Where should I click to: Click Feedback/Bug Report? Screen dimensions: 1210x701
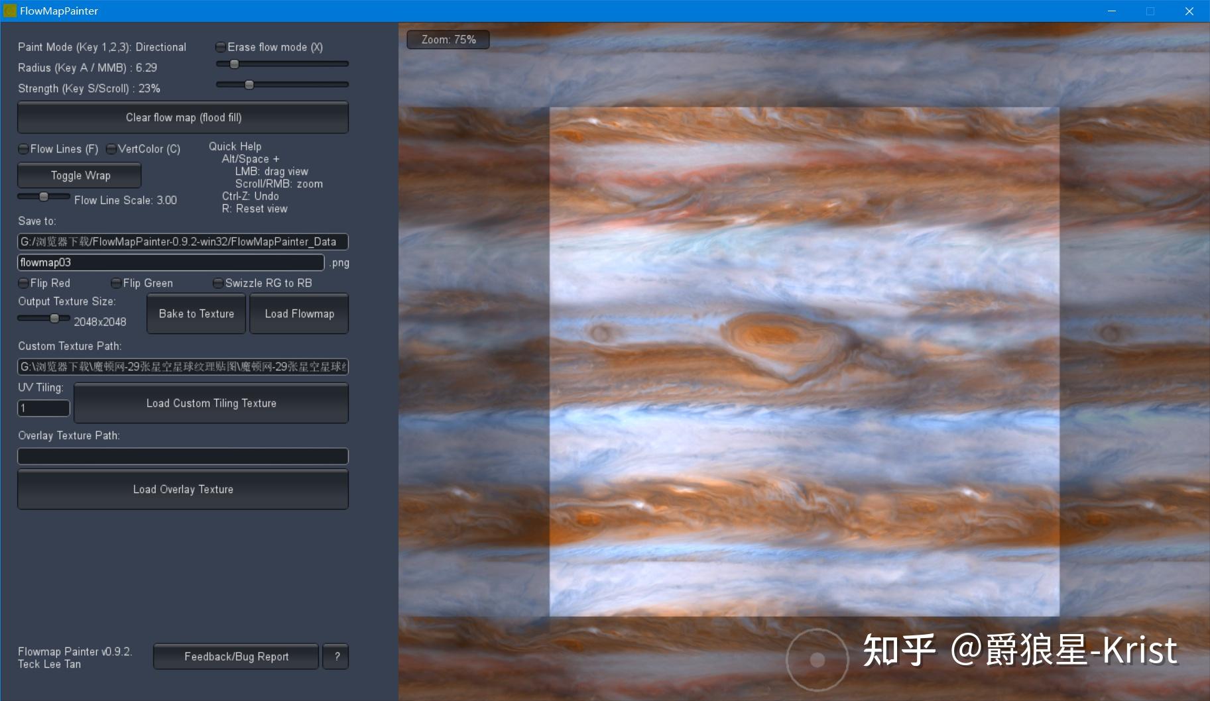[235, 656]
